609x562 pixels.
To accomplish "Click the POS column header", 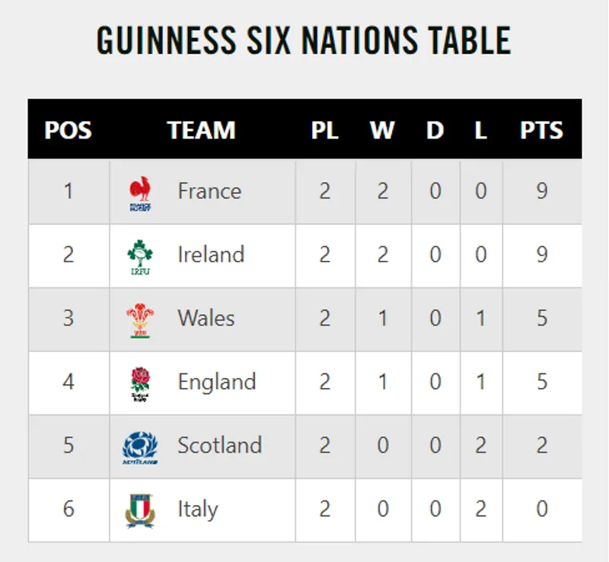I will (x=68, y=130).
